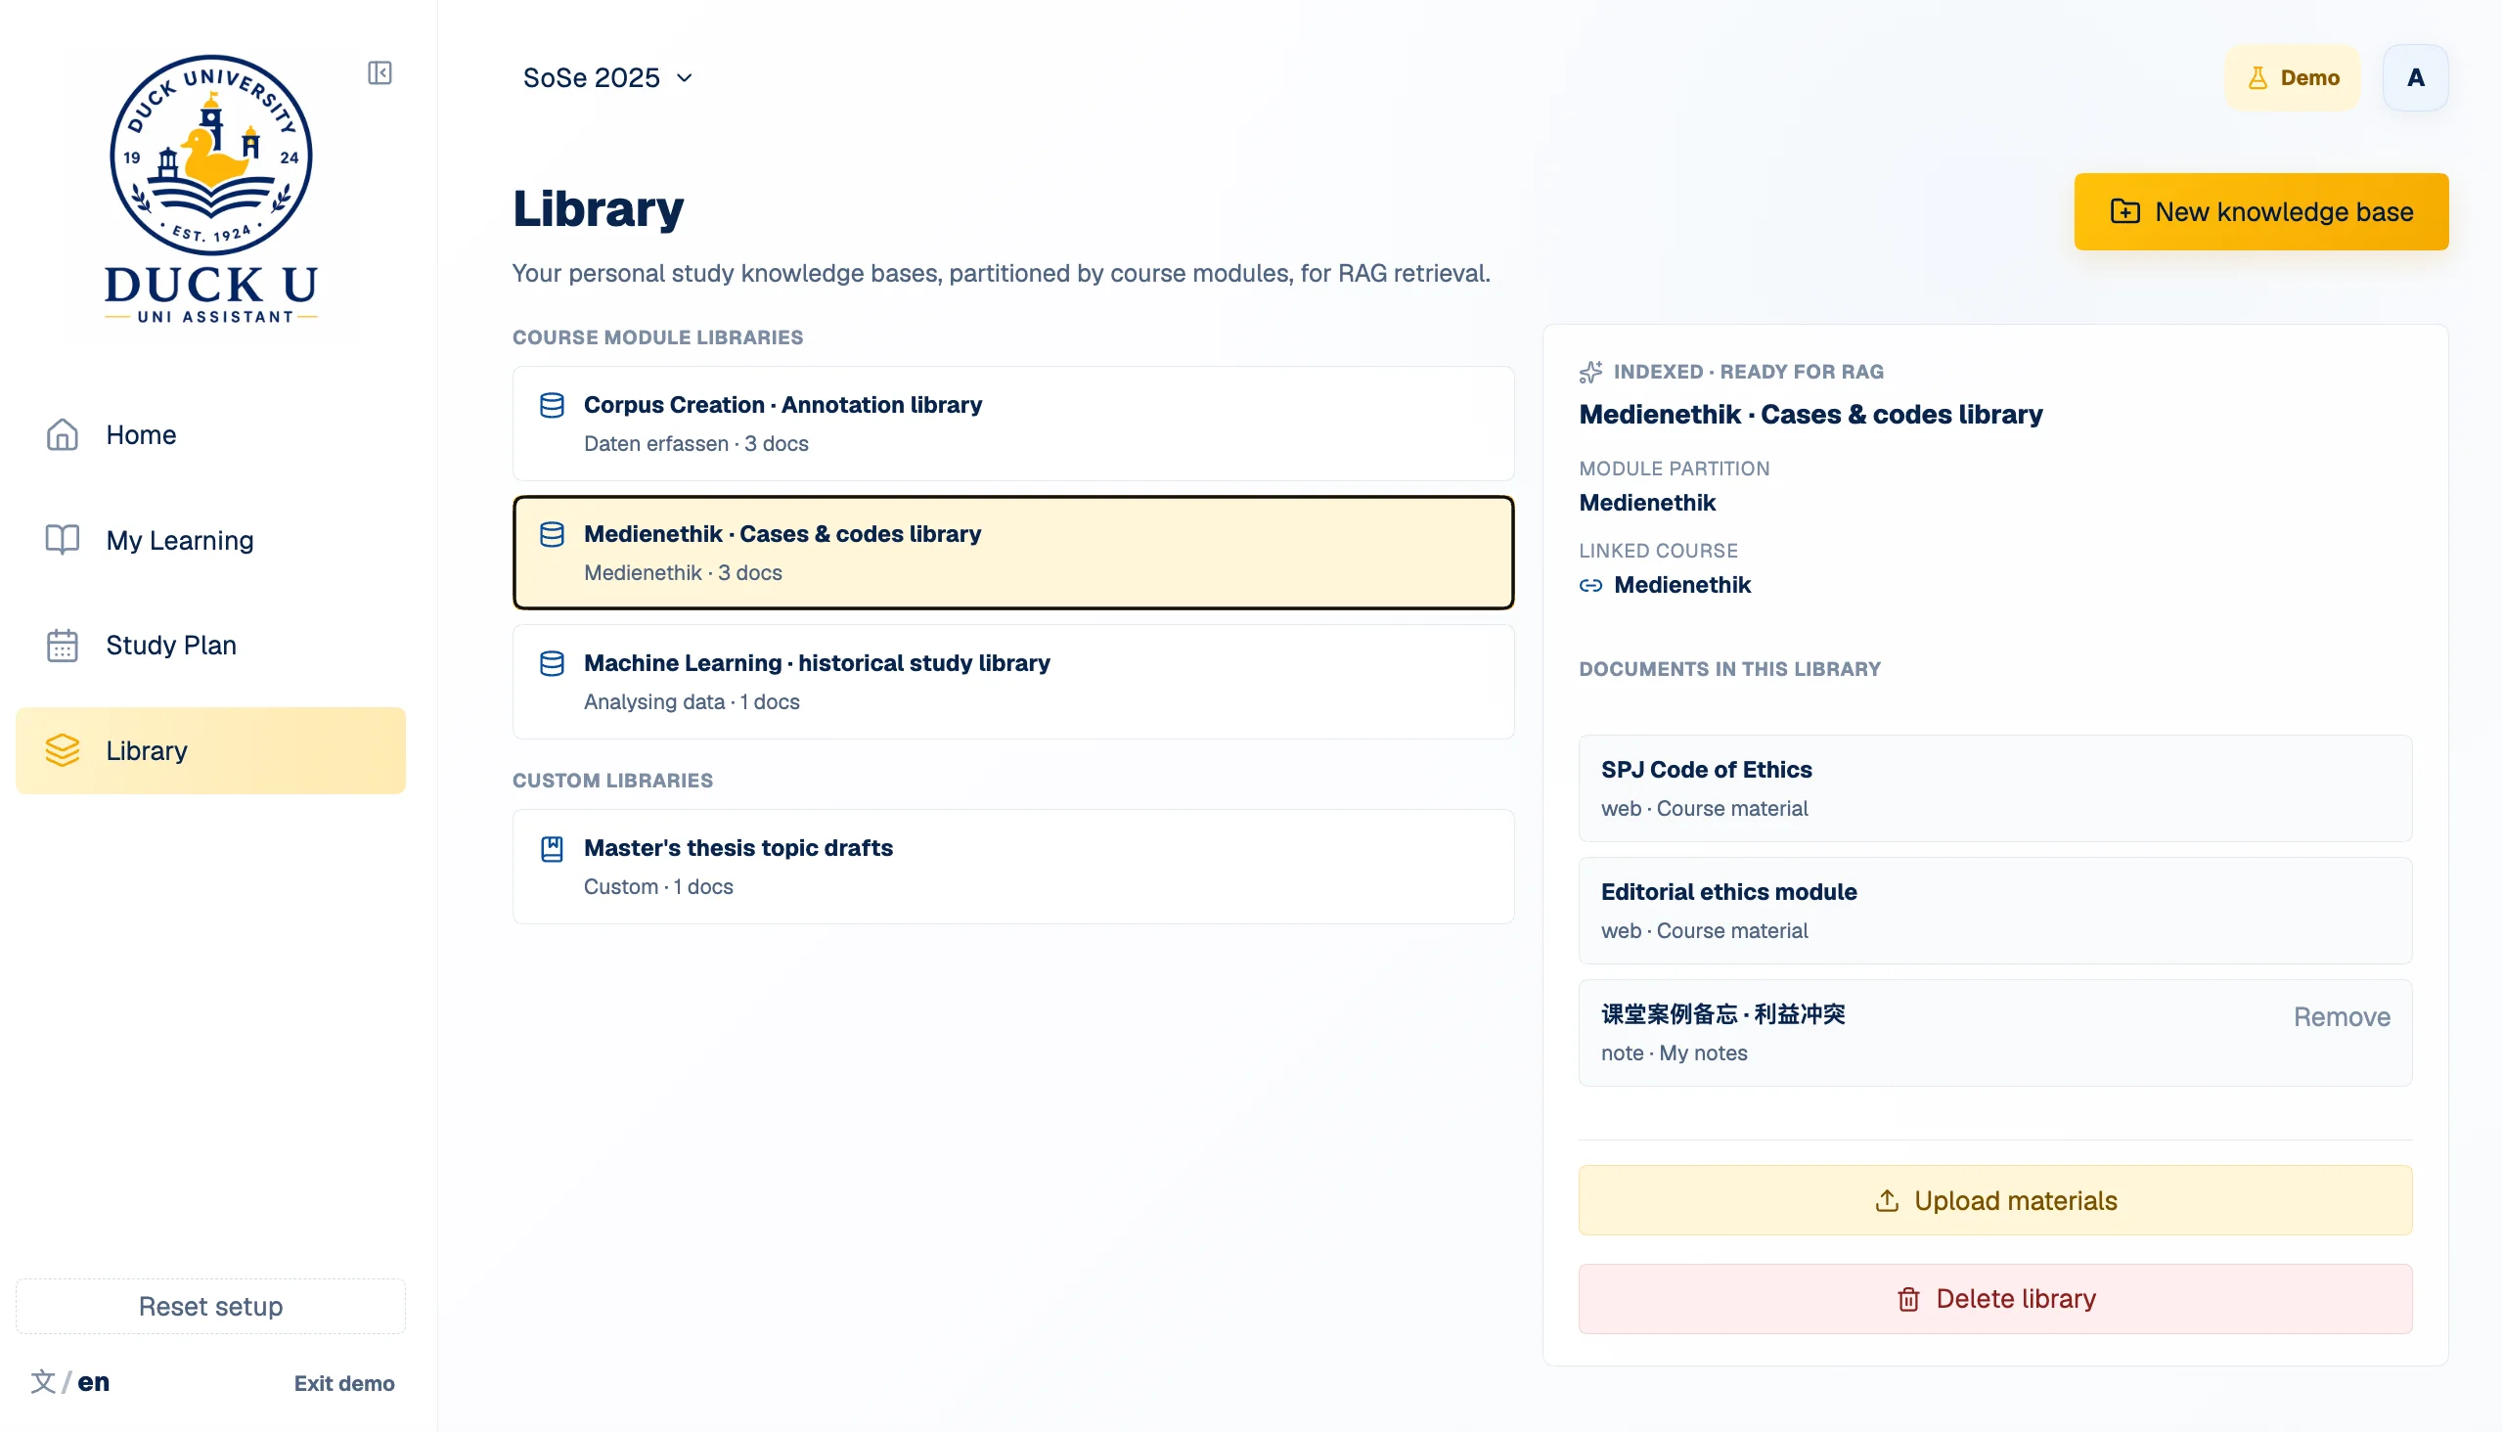2502x1432 pixels.
Task: Select Corpus Creation · Annotation library
Action: [1012, 424]
